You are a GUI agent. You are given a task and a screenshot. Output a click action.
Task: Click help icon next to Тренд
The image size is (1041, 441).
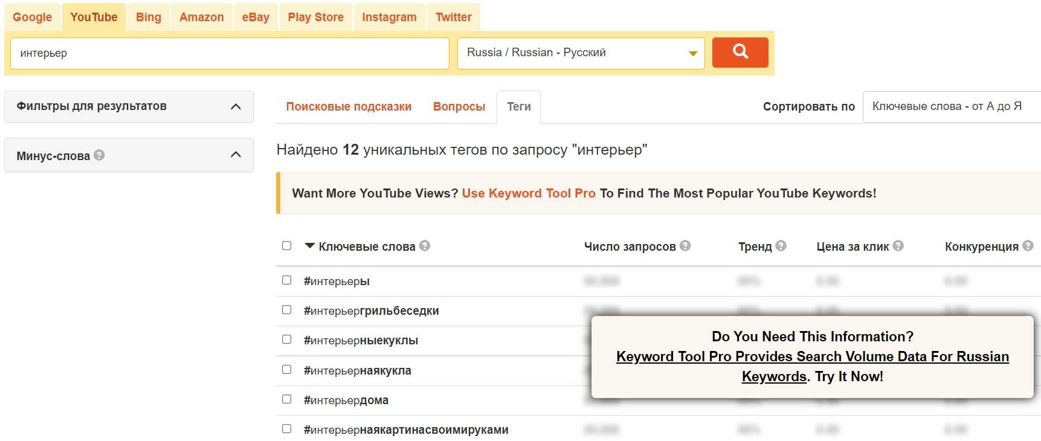[x=781, y=246]
